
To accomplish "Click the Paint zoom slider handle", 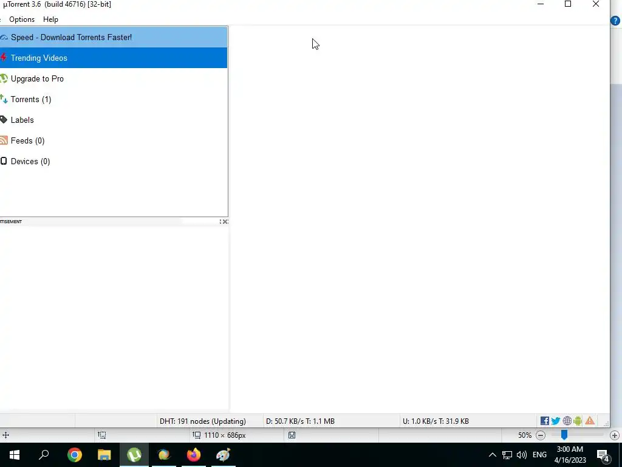I will (x=564, y=435).
